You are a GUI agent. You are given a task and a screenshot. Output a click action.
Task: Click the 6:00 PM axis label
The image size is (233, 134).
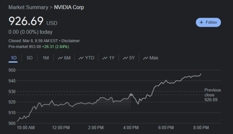[x=166, y=128]
